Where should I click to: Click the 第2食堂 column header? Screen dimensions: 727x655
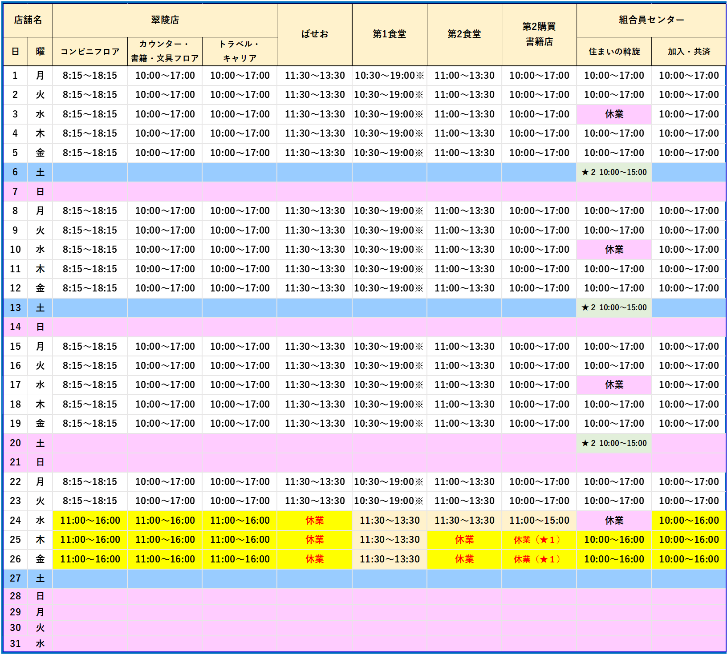coord(464,34)
